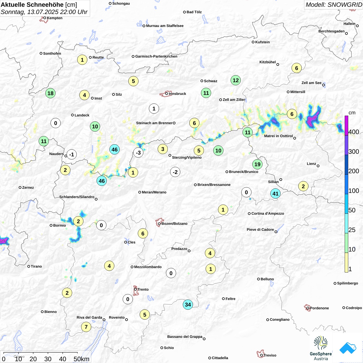The width and height of the screenshot is (363, 363).
Task: Click the Lienz town dot
Action: coord(318,166)
